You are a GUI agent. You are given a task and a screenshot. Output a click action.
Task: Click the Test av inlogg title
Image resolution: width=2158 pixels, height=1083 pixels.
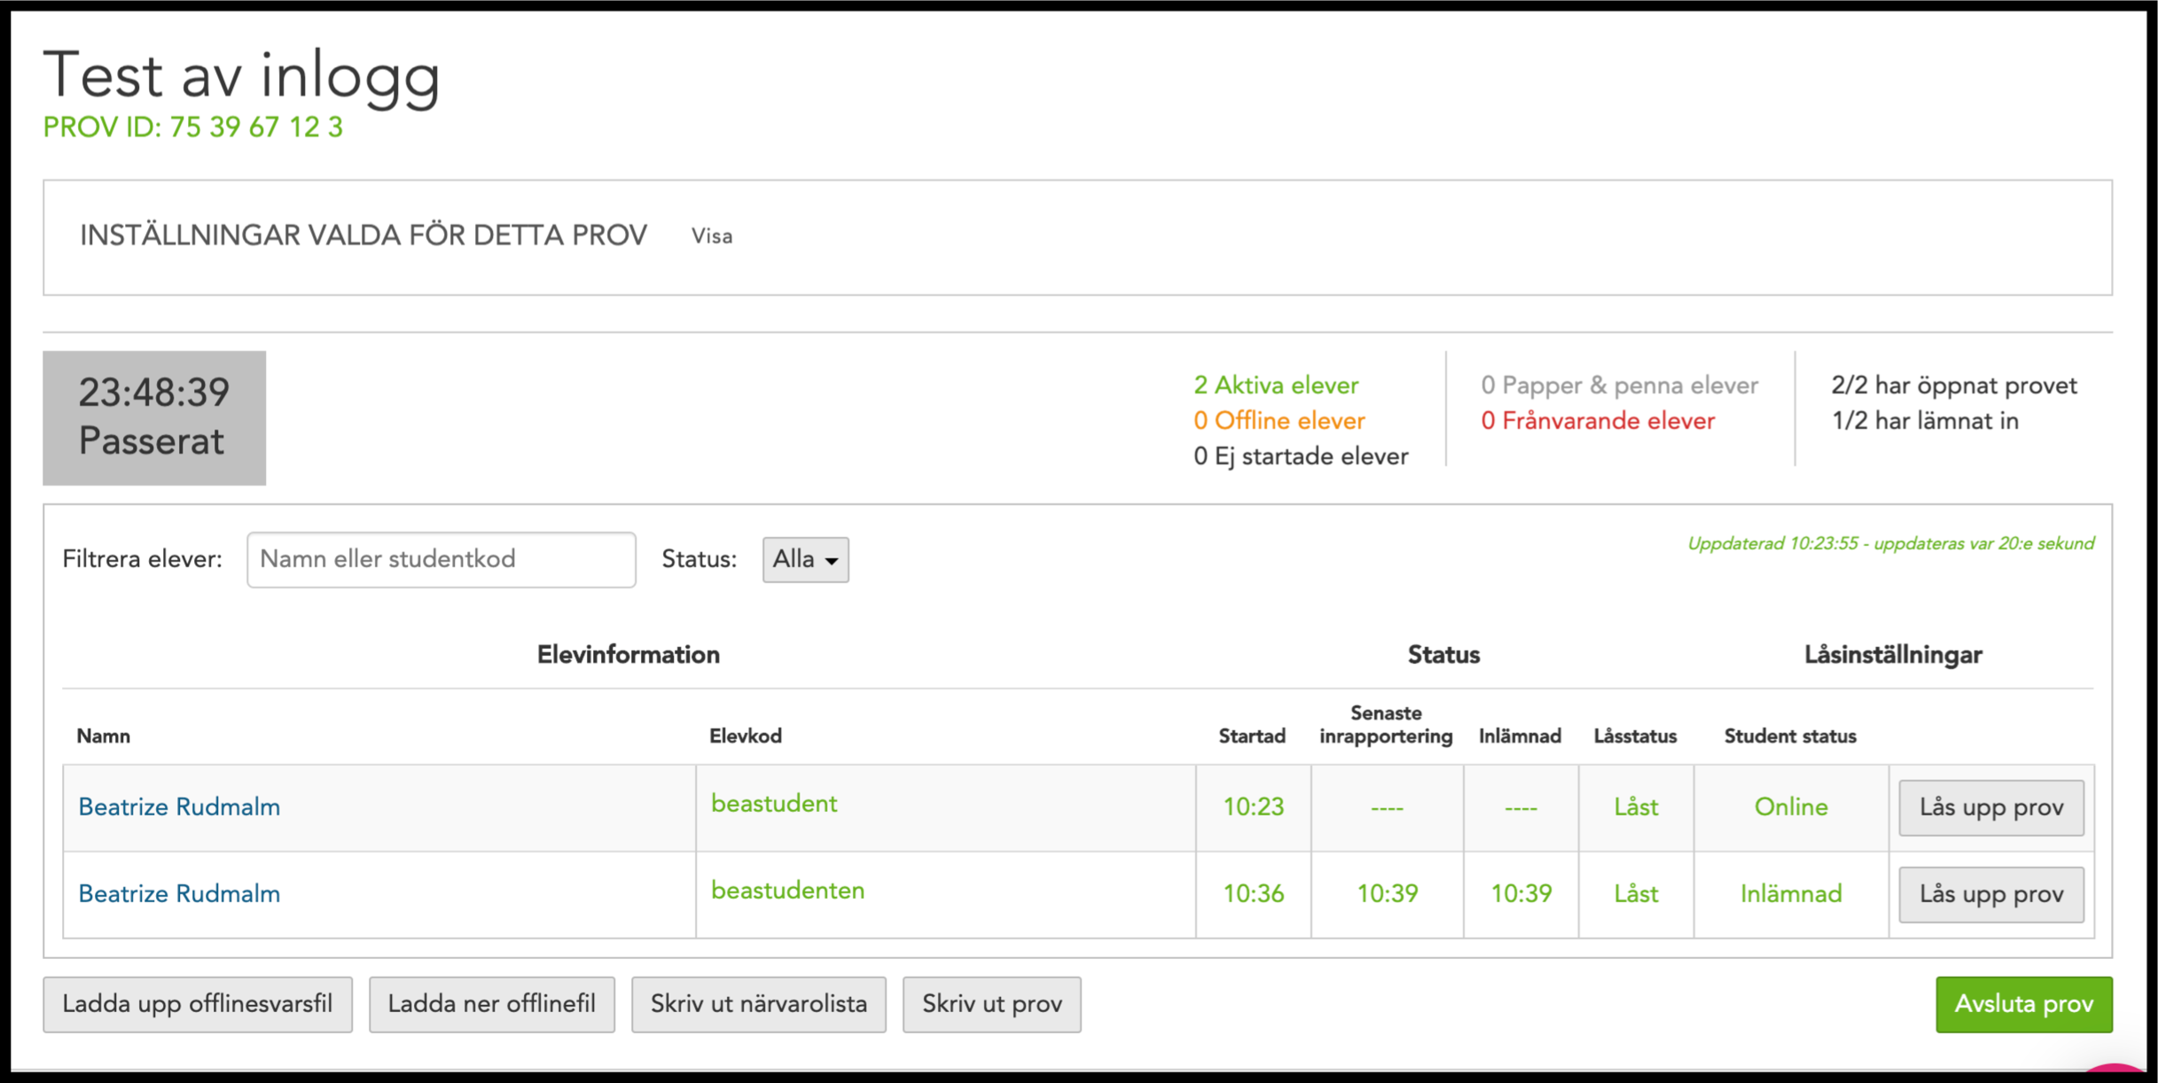(x=241, y=76)
